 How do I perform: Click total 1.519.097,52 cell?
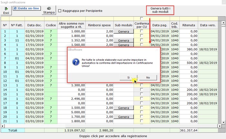[x=71, y=130]
